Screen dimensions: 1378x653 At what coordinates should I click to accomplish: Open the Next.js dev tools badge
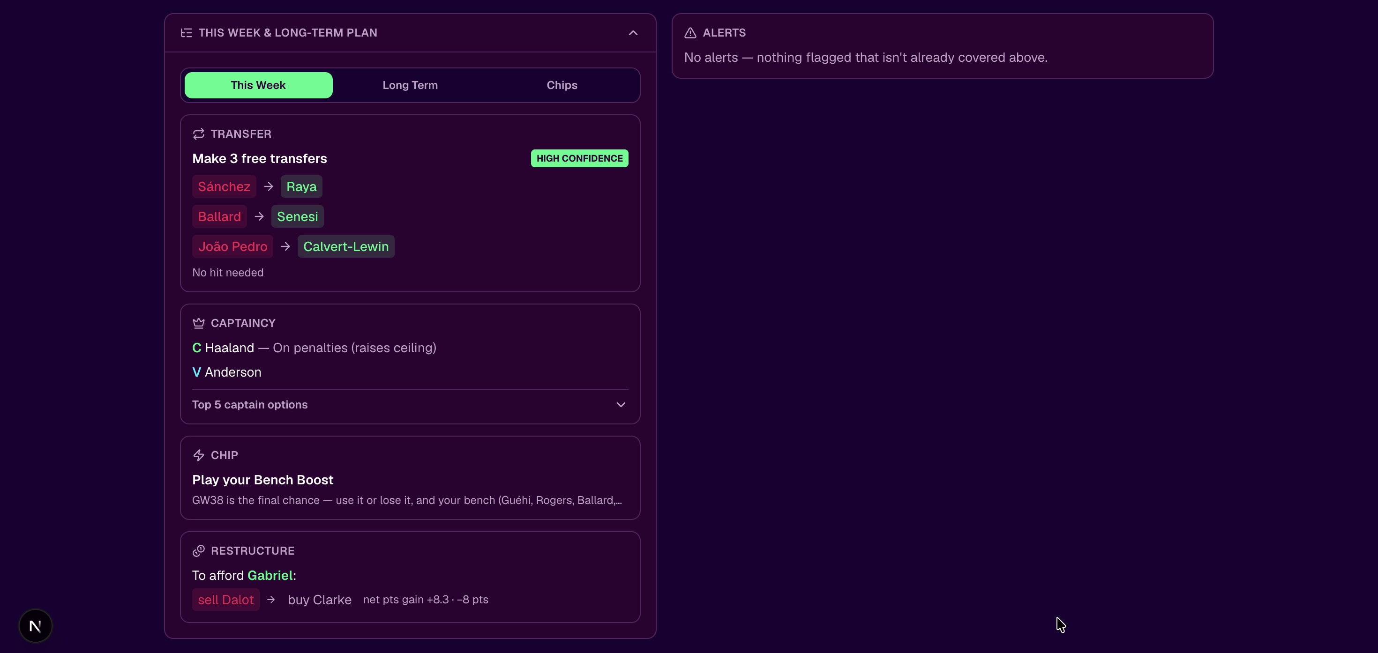click(35, 626)
